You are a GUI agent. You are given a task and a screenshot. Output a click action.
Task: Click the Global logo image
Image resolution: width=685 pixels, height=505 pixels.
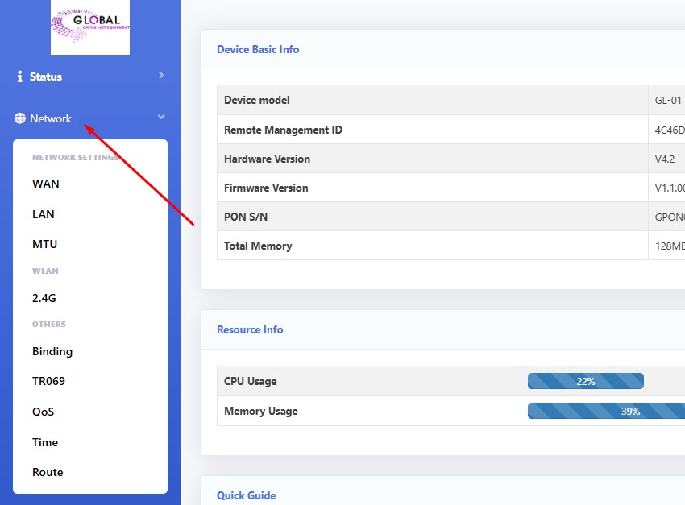pyautogui.click(x=90, y=27)
